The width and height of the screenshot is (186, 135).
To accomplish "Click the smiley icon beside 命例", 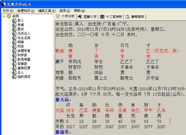I will 9,16.
